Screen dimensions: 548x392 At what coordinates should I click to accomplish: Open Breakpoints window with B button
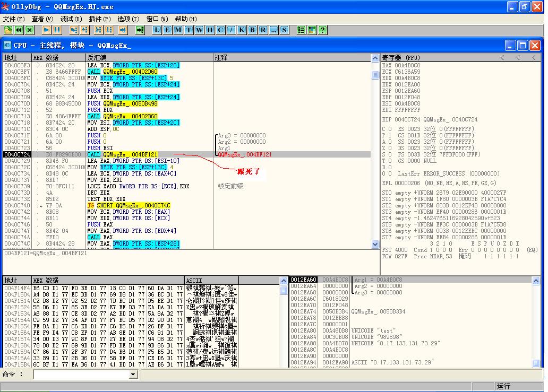coord(252,30)
